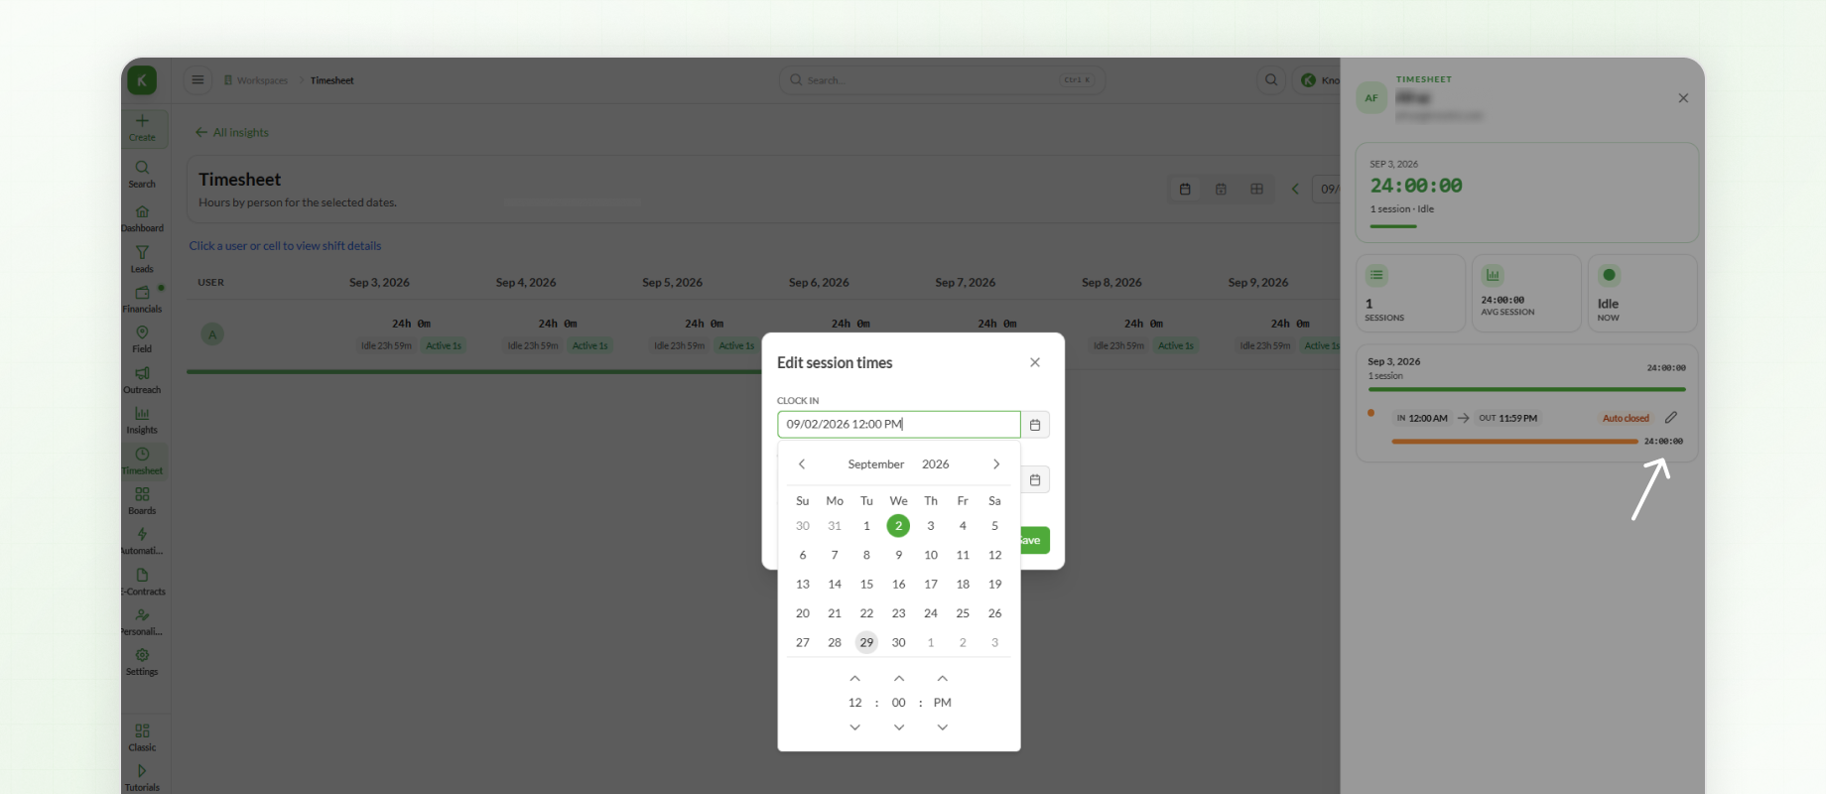
Task: Pick September 29 in the calendar
Action: coord(866,643)
